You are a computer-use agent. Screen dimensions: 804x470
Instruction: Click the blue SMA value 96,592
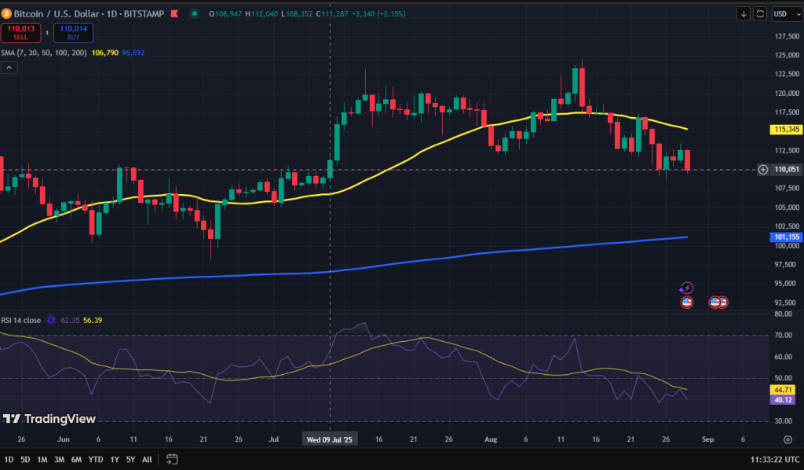click(x=133, y=53)
